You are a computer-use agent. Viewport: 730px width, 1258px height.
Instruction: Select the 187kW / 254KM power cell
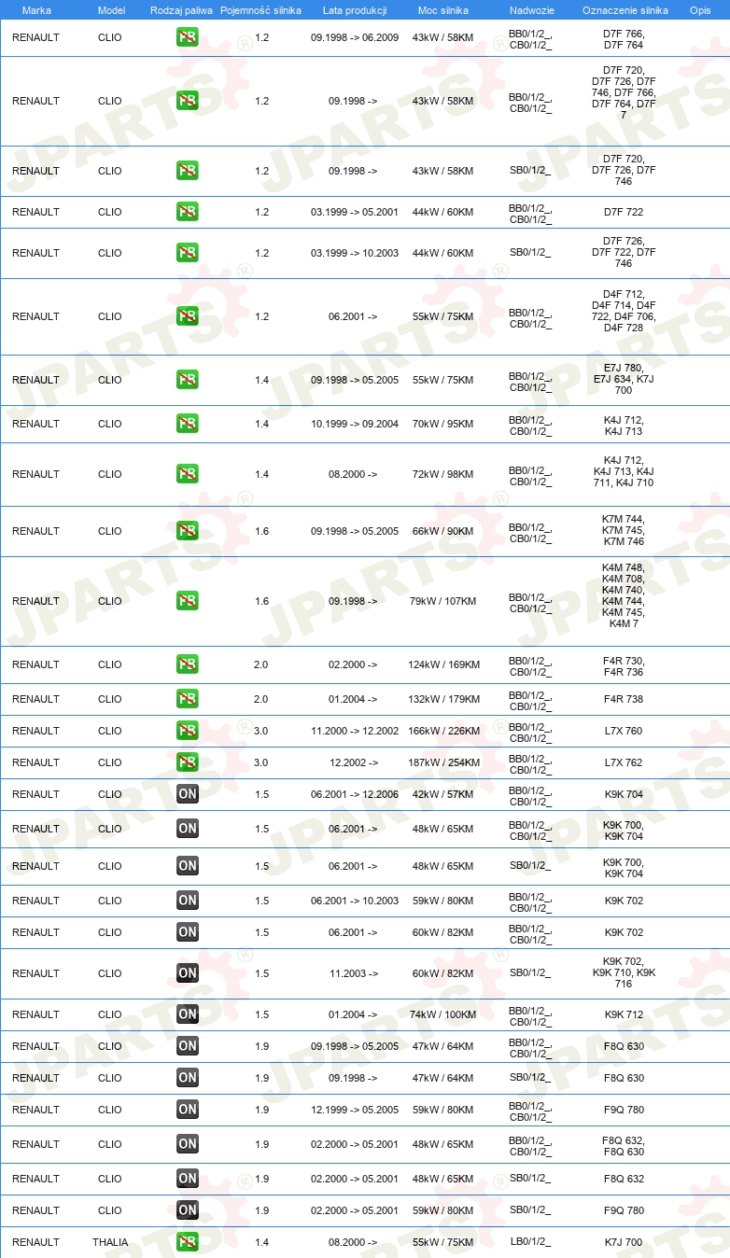pyautogui.click(x=444, y=762)
